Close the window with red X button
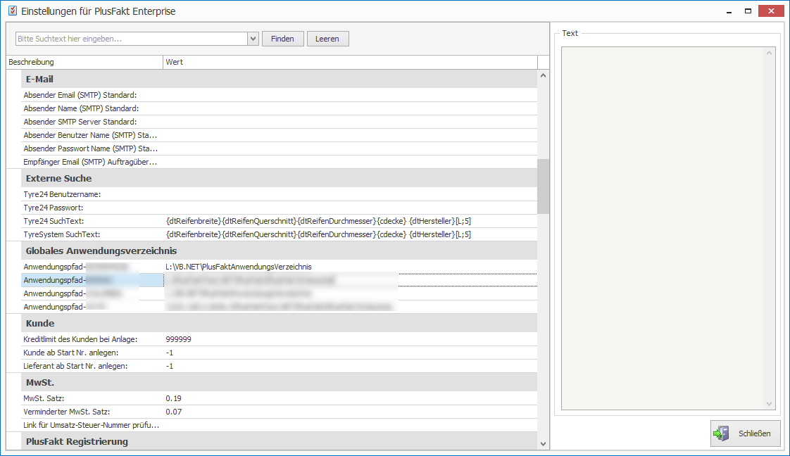The image size is (790, 456). [772, 11]
